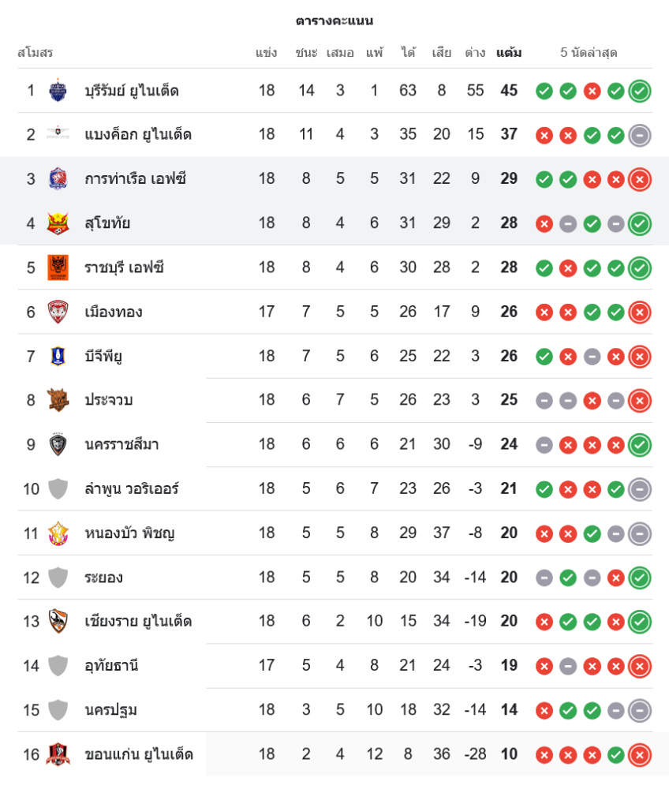
Task: Sort table by แต้ม column header
Action: click(x=509, y=53)
